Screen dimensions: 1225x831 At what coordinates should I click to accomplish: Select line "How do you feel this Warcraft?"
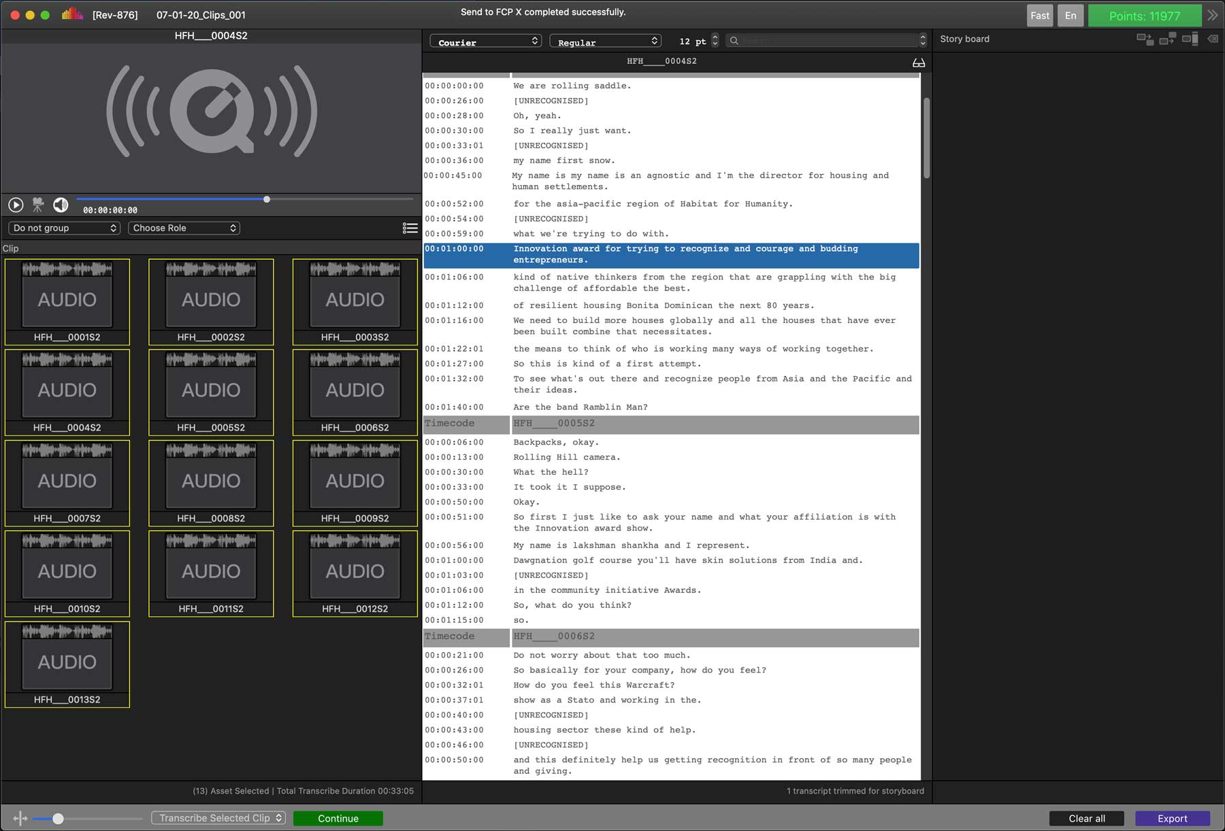pyautogui.click(x=594, y=685)
